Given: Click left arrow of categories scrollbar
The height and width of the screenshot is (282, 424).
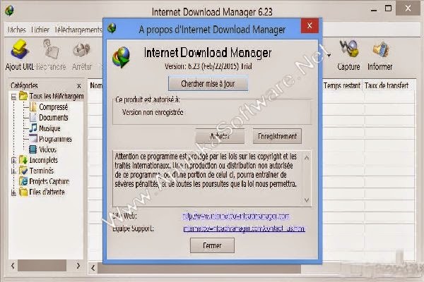Looking at the screenshot, I should pos(13,266).
